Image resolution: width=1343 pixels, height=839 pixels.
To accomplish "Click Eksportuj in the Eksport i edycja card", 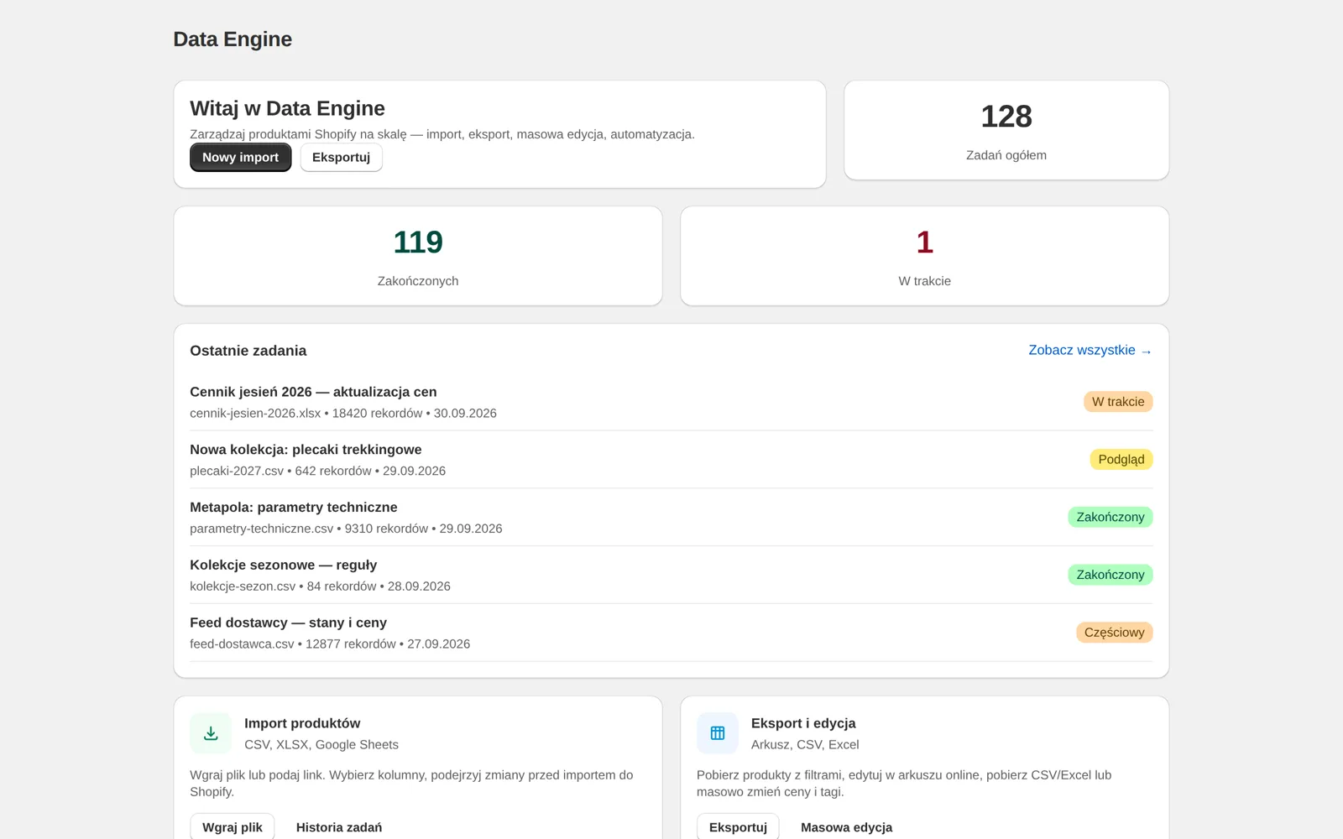I will [738, 827].
